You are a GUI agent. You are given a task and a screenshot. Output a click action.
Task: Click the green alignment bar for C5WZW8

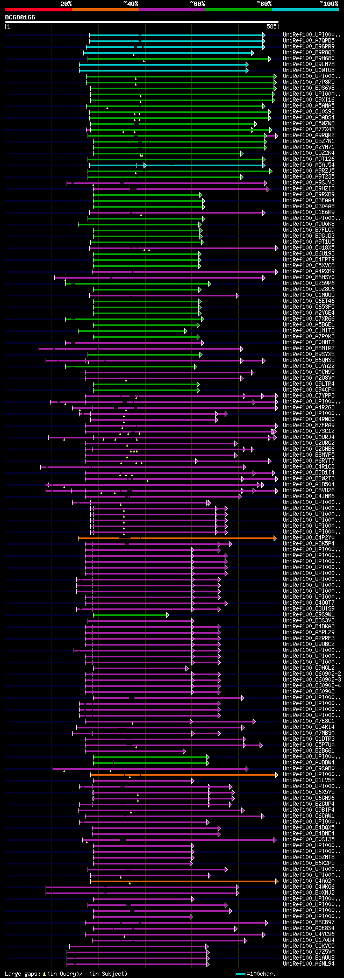174,124
